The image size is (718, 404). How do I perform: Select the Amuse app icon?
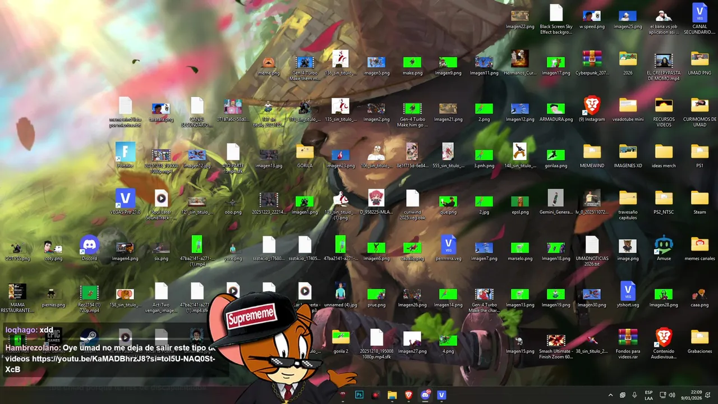664,249
